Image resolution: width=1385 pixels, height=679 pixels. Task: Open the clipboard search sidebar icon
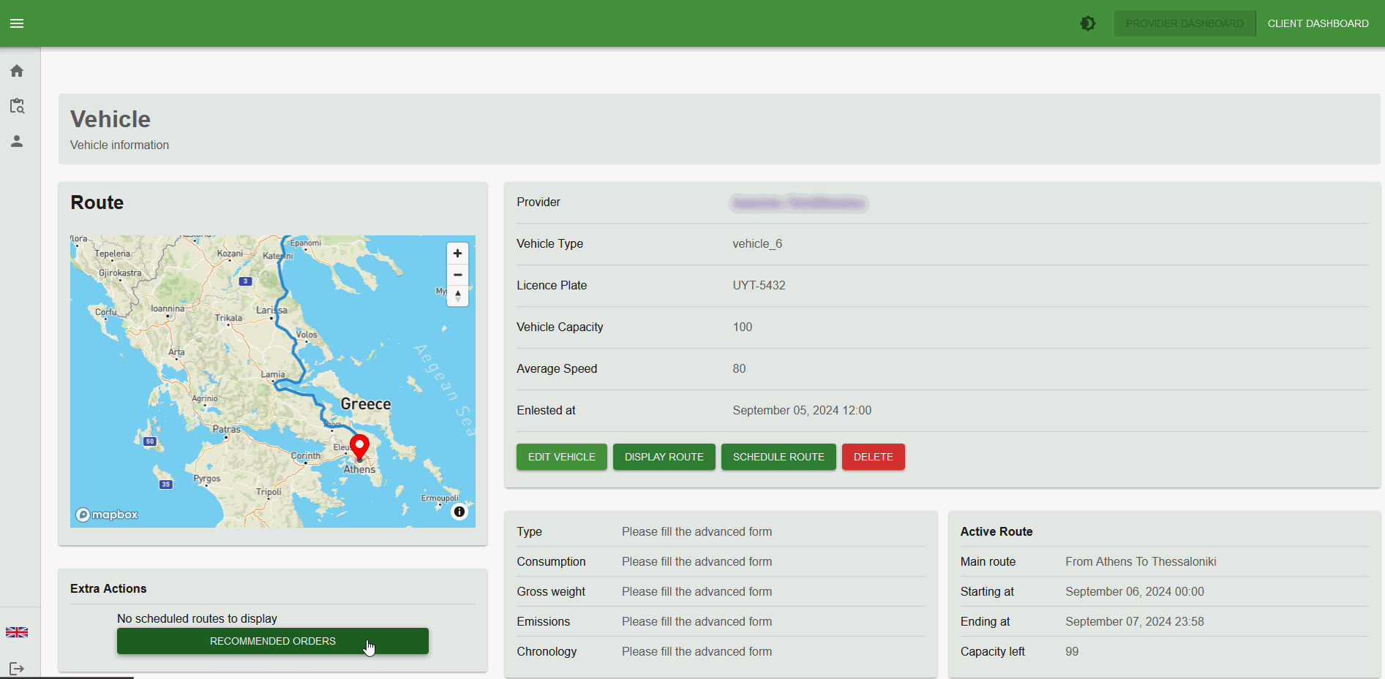[x=17, y=106]
